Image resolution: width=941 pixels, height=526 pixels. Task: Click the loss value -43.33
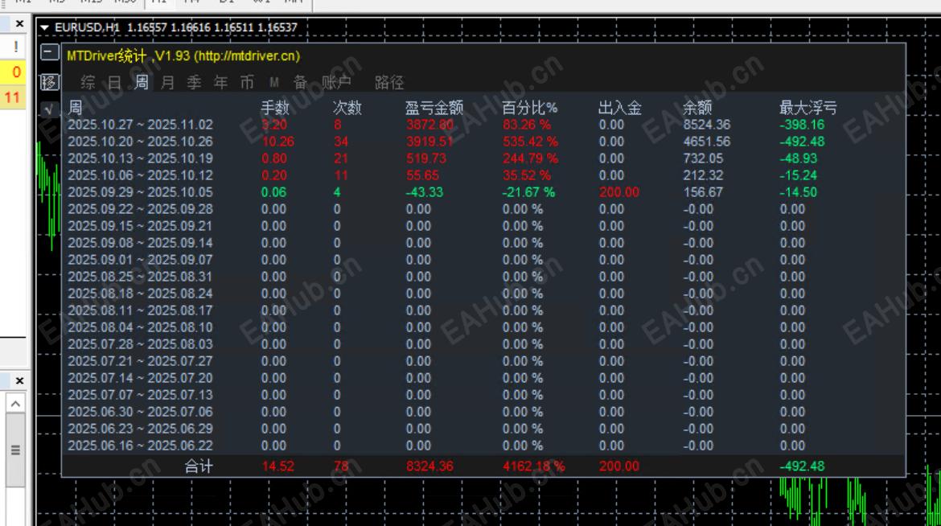click(x=425, y=192)
